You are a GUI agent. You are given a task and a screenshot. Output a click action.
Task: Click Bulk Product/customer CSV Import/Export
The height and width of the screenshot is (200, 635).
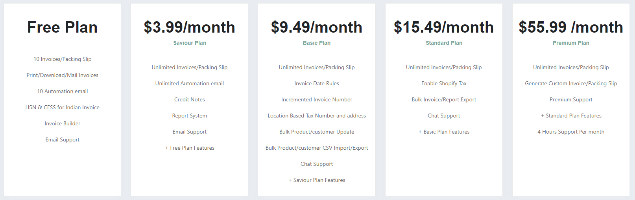317,148
